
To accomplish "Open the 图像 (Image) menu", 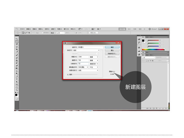I will 34,29.
